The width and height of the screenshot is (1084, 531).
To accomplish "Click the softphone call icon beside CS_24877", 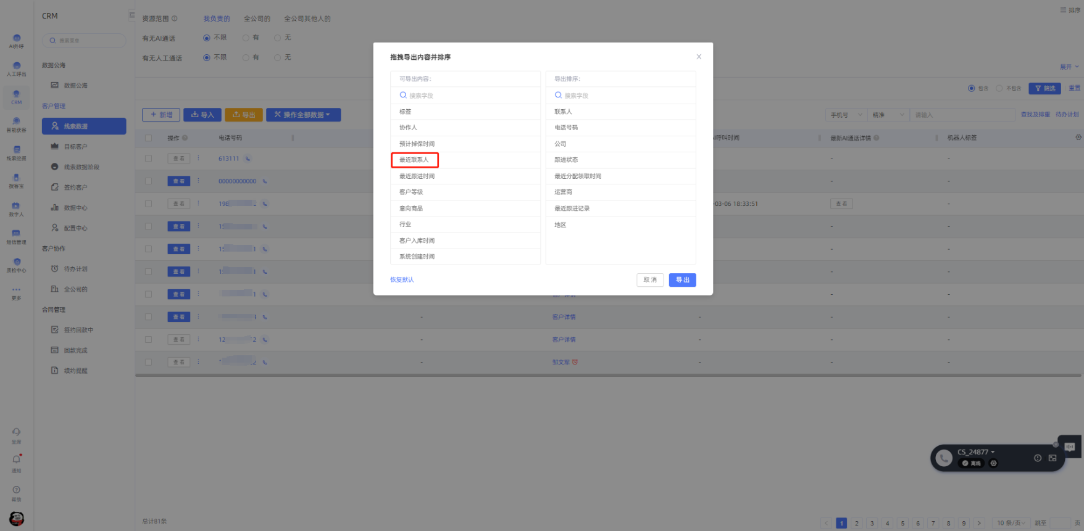I will pos(943,458).
